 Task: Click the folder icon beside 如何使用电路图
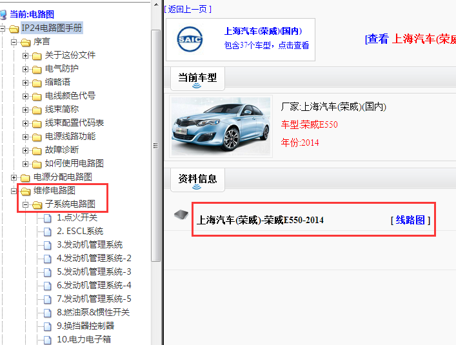pyautogui.click(x=37, y=164)
